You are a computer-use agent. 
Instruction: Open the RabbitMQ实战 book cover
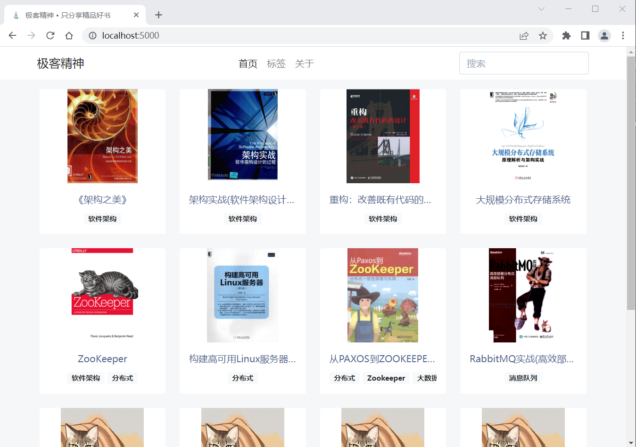(x=523, y=295)
